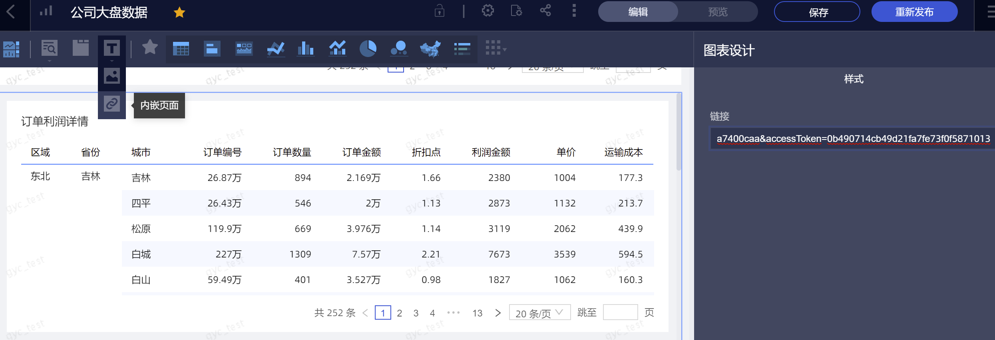Switch to 编辑 edit mode
This screenshot has width=995, height=340.
tap(638, 12)
